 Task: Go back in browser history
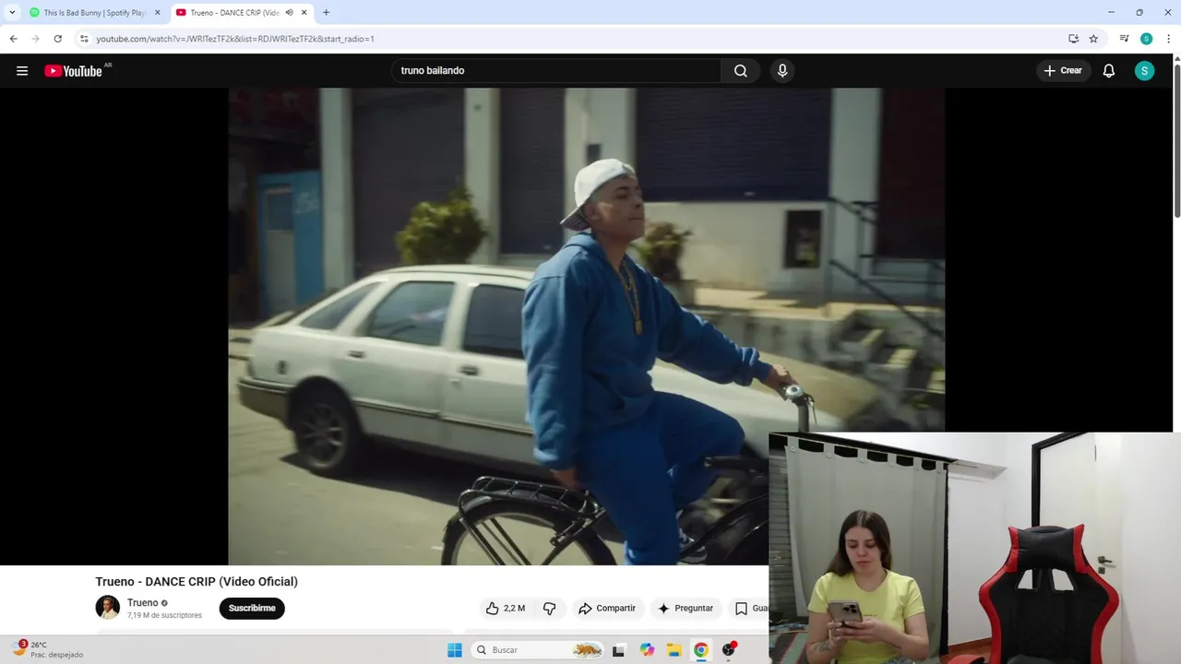click(x=13, y=39)
